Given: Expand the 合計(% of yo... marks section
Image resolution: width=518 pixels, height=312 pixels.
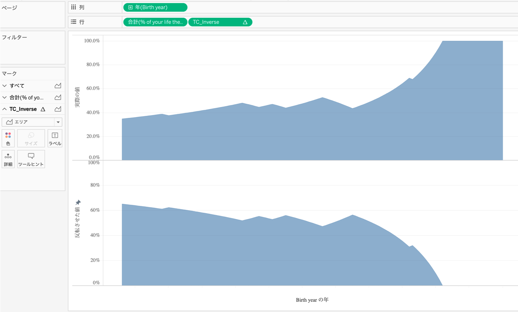Looking at the screenshot, I should [4, 97].
